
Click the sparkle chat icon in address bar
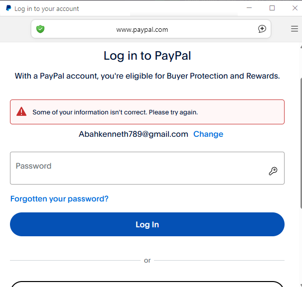[262, 29]
